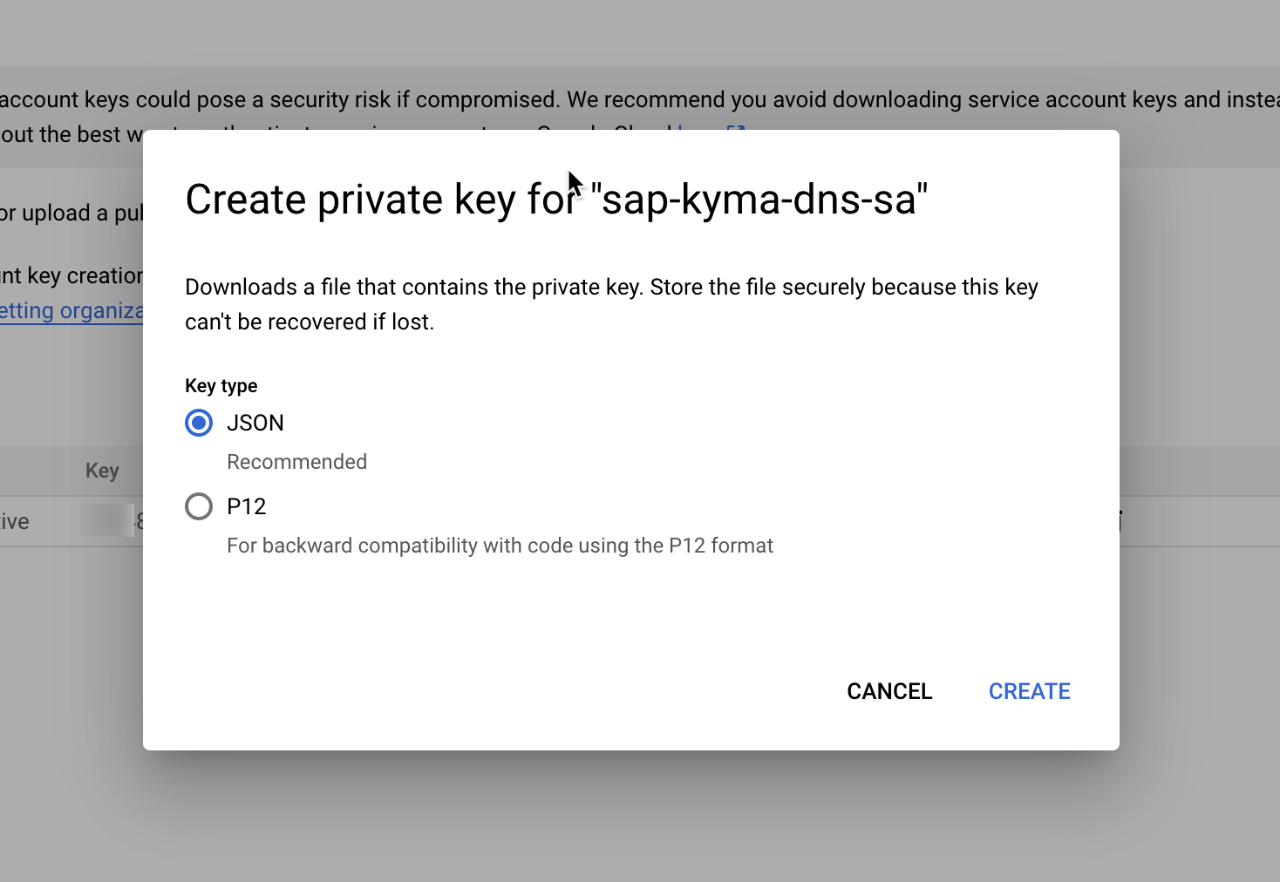Click the security risk warning text in background
The height and width of the screenshot is (882, 1280).
640,99
